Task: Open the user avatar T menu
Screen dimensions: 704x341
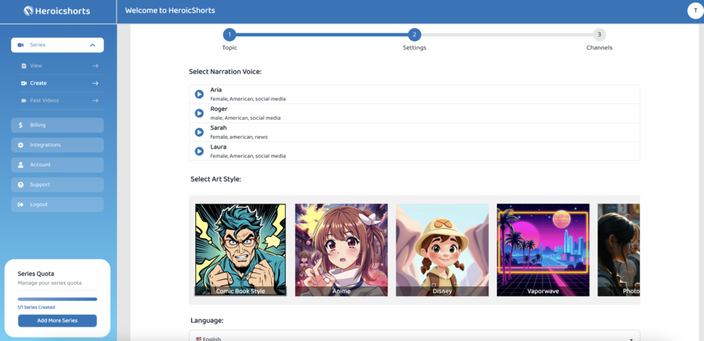Action: [696, 11]
